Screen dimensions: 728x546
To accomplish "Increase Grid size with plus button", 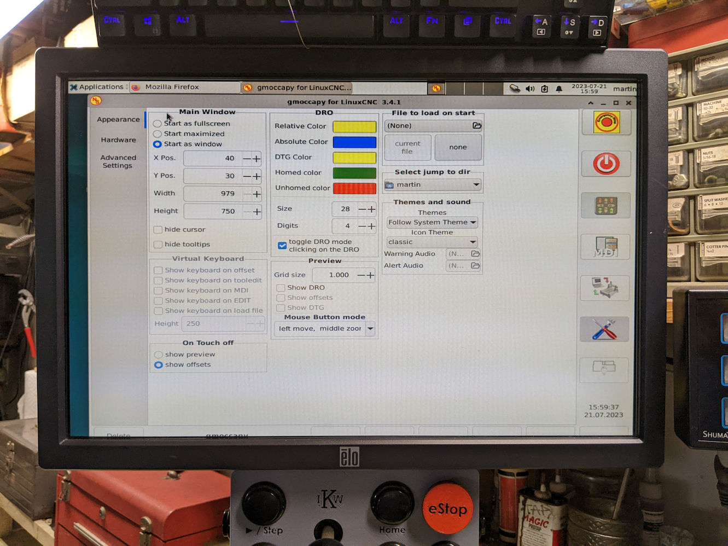I will click(x=370, y=275).
